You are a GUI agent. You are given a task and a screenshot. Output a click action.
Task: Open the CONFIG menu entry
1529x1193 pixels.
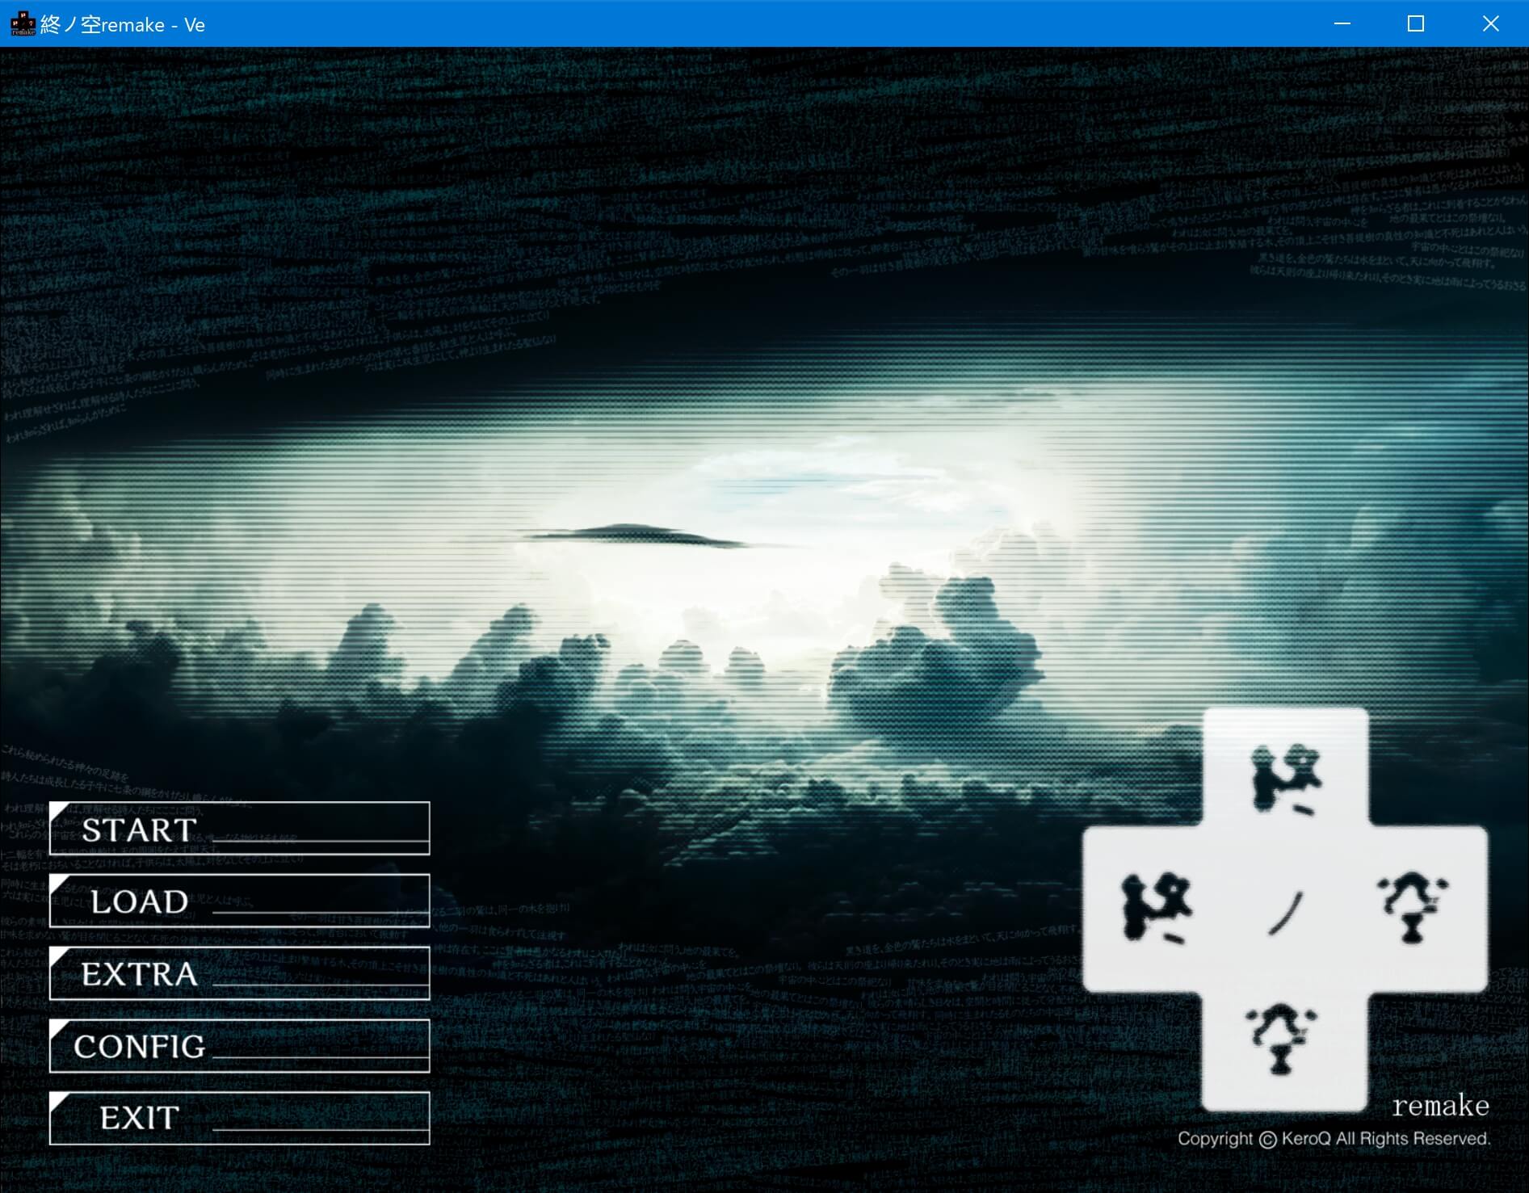[139, 1046]
